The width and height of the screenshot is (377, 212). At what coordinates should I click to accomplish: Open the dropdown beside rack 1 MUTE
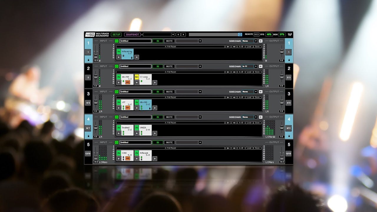200,41
